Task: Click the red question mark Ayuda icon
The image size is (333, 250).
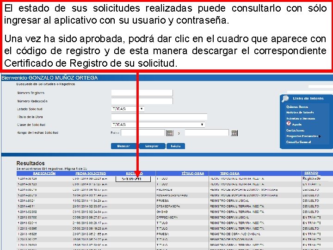Action: point(289,124)
